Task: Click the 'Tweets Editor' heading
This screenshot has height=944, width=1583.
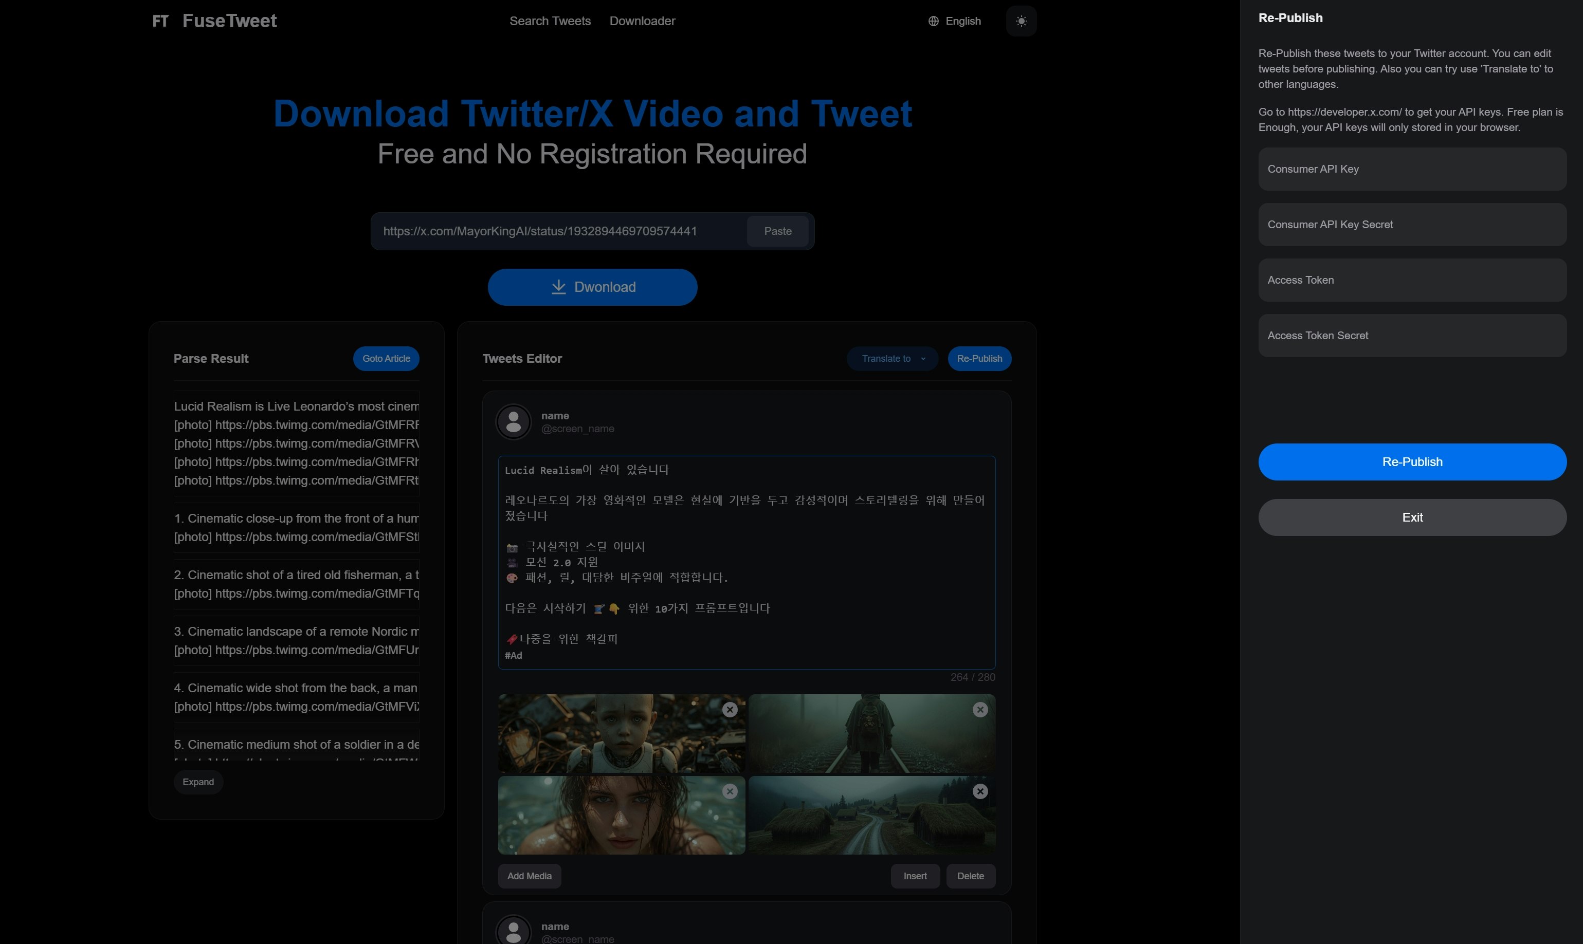Action: (x=522, y=358)
